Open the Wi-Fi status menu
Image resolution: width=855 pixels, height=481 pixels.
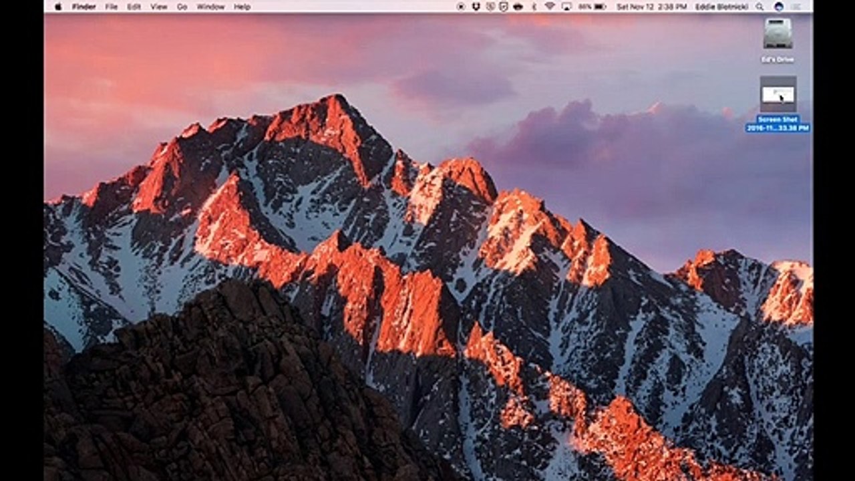(550, 7)
